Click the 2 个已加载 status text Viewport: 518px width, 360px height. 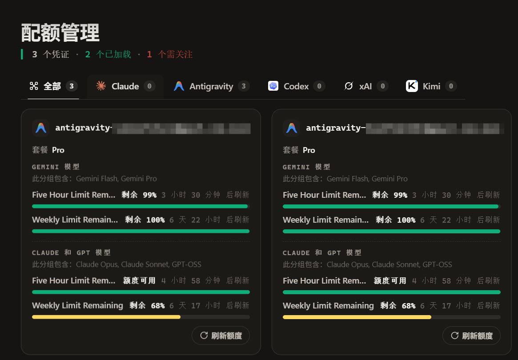[x=108, y=55]
